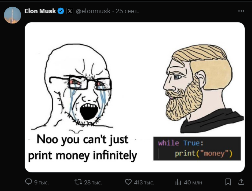This screenshot has width=252, height=191.
Task: Click the reply speech bubble icon
Action: (x=28, y=182)
